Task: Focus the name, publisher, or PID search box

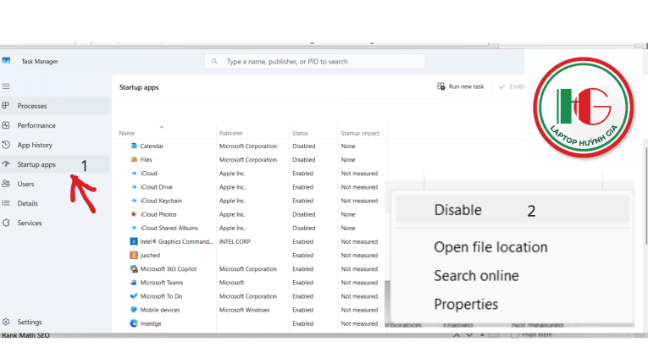Action: click(x=314, y=62)
